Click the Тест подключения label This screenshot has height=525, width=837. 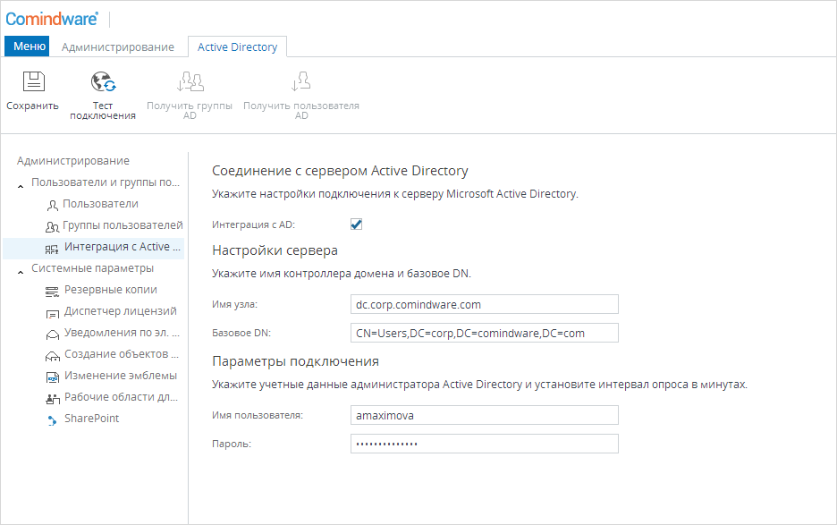[x=103, y=111]
